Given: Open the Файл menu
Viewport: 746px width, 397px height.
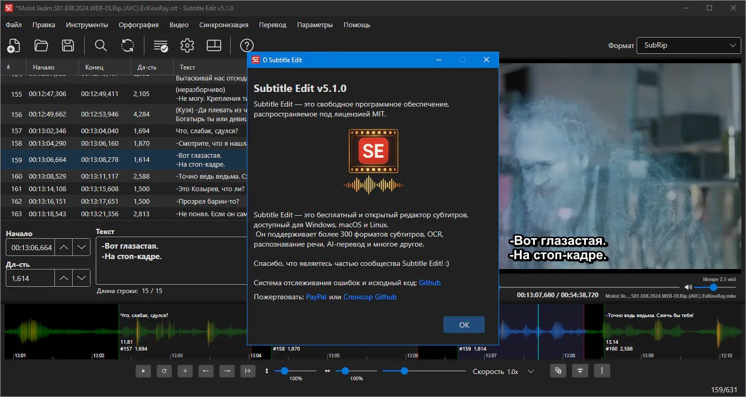Looking at the screenshot, I should tap(14, 25).
